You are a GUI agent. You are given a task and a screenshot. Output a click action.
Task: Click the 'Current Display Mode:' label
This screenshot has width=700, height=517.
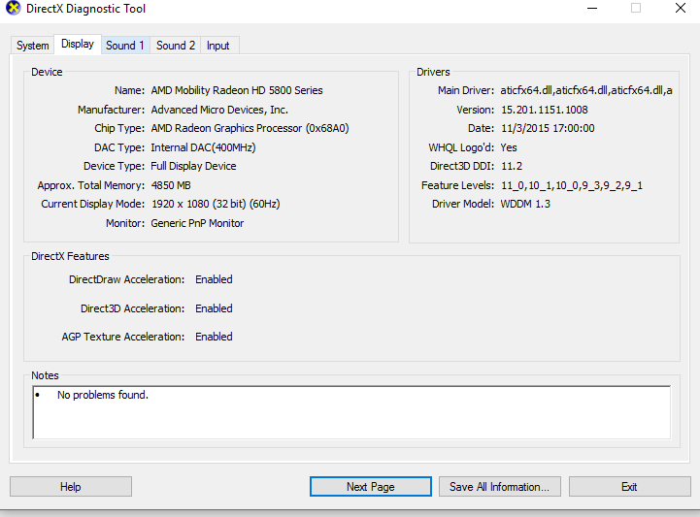93,205
